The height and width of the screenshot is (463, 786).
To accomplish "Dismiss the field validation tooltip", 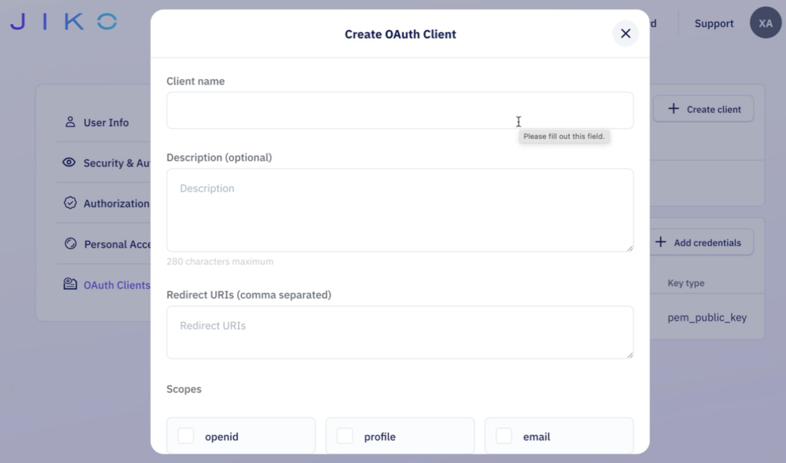I will coord(564,136).
